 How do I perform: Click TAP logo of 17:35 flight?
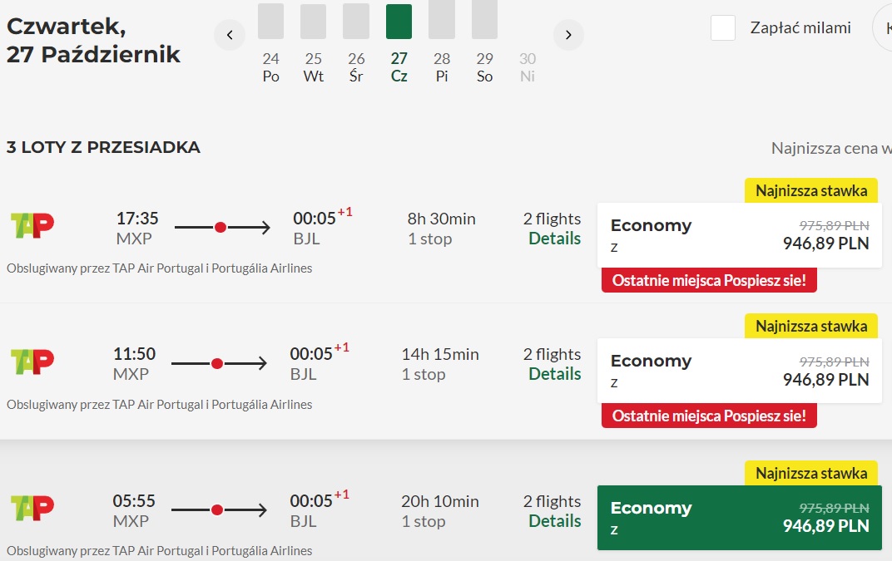32,225
